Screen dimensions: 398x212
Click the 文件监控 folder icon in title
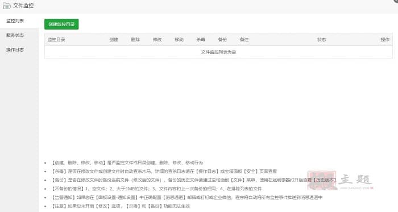[7, 6]
